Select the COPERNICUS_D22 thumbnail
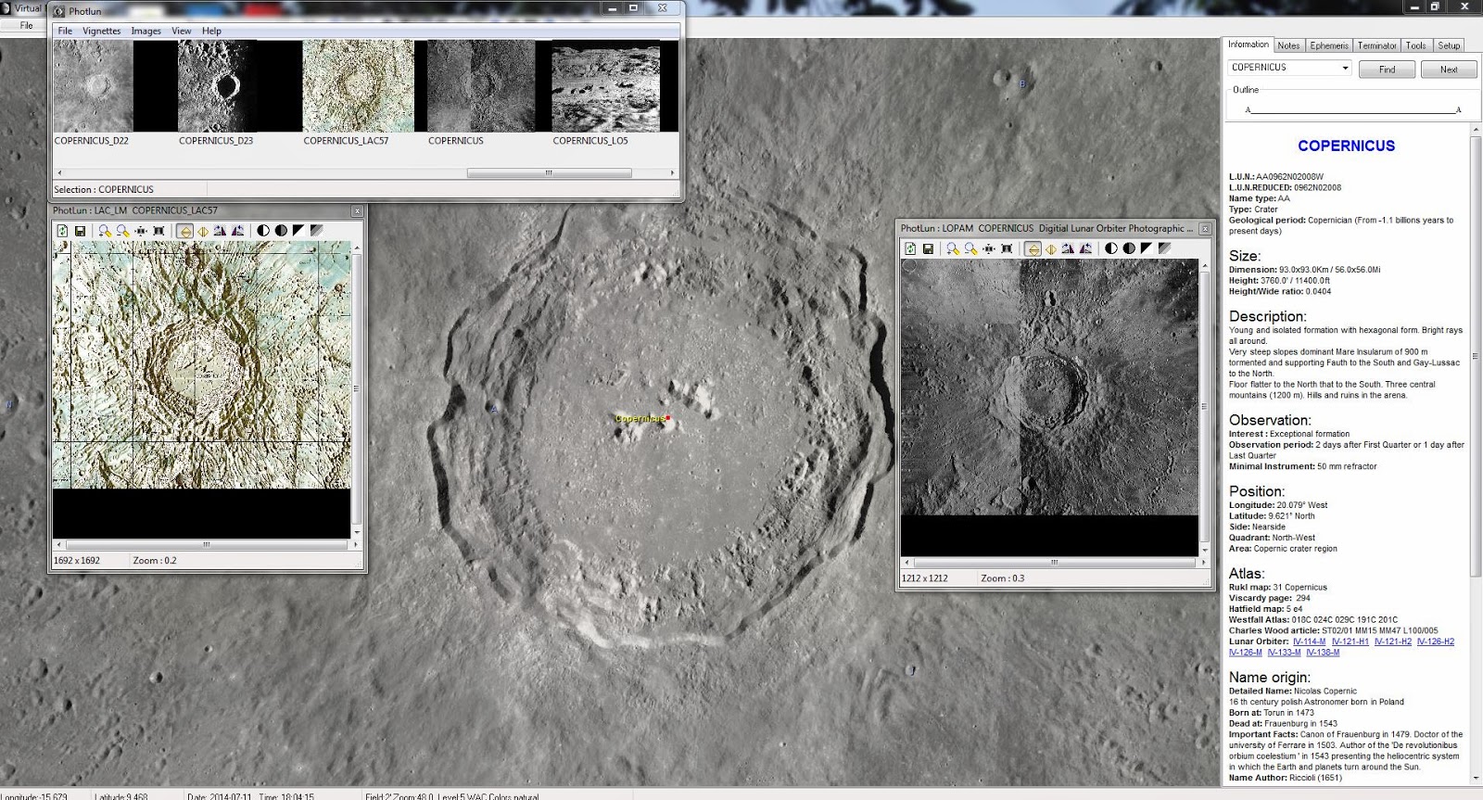This screenshot has width=1483, height=800. 94,85
